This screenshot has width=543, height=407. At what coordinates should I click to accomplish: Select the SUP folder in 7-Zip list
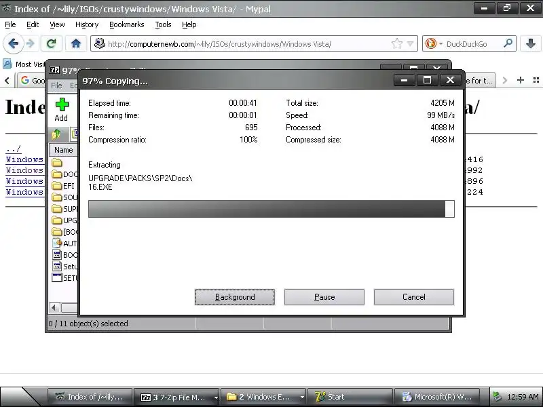pyautogui.click(x=64, y=209)
